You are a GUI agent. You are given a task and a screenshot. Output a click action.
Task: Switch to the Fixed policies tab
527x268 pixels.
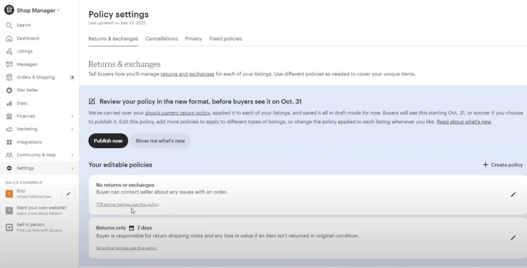pos(225,39)
